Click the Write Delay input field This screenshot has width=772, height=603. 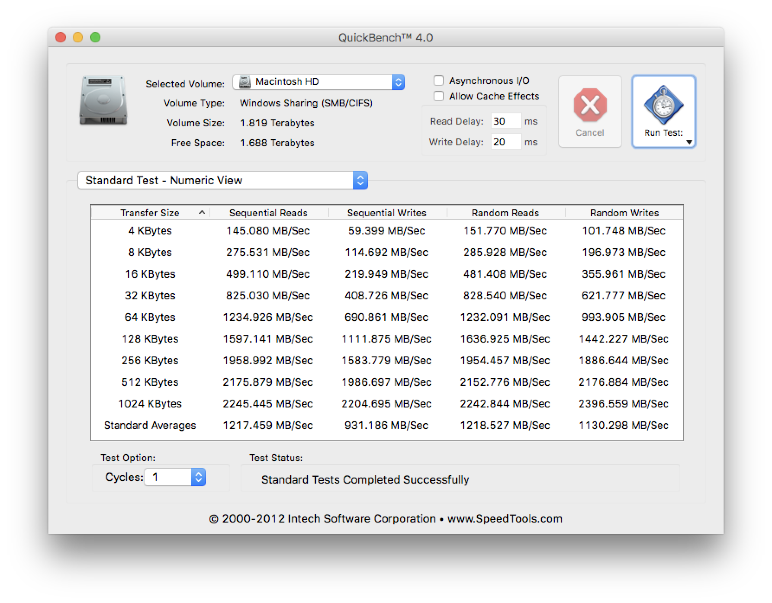505,142
